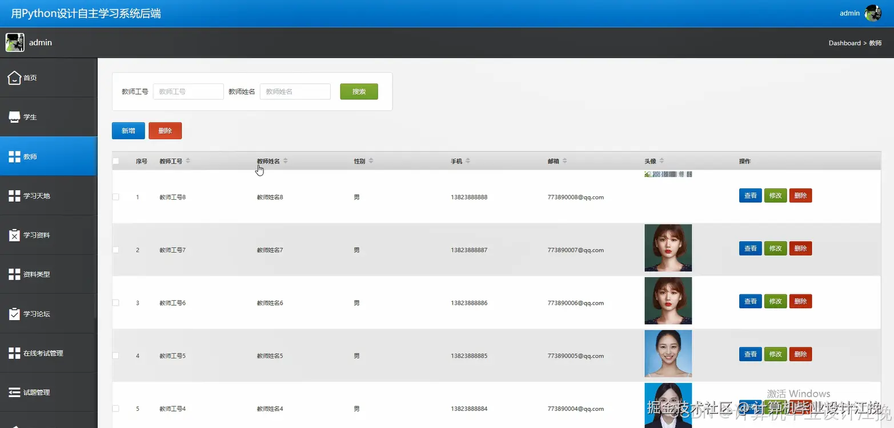Click the grid icon beside 在线考试管理
894x428 pixels.
[x=14, y=353]
